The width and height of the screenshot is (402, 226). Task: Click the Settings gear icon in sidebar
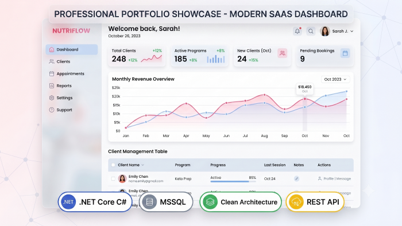[x=52, y=98]
